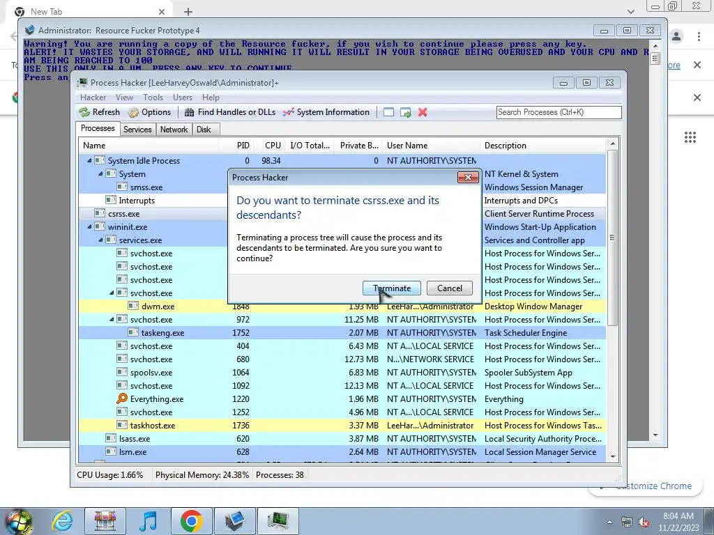Click CPU Usage in status bar
The height and width of the screenshot is (535, 714).
point(109,475)
